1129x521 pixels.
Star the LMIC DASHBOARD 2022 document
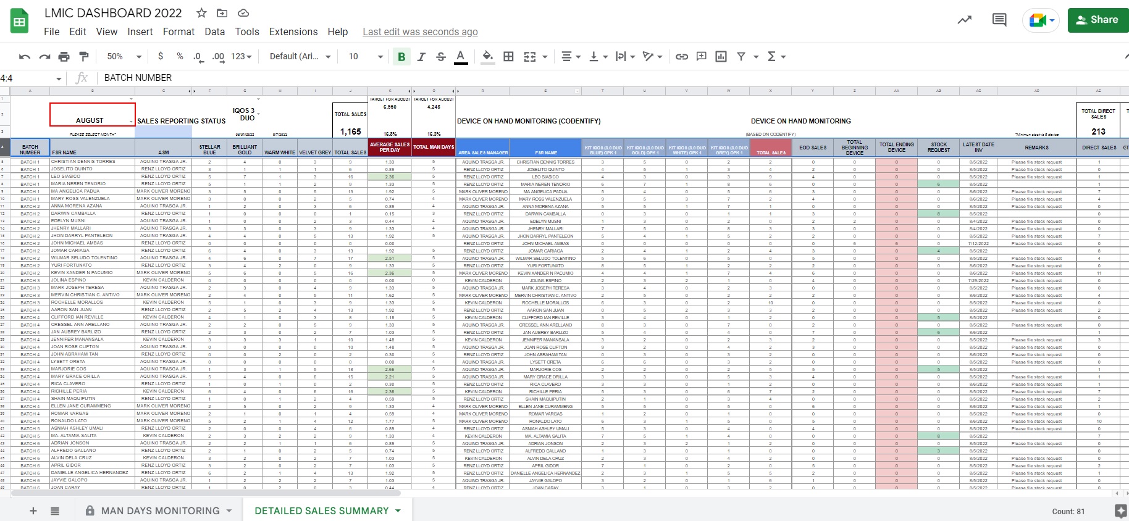pyautogui.click(x=201, y=13)
